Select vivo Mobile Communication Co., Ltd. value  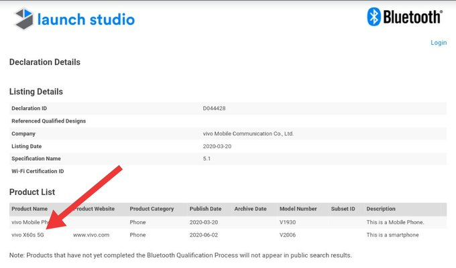coord(248,134)
